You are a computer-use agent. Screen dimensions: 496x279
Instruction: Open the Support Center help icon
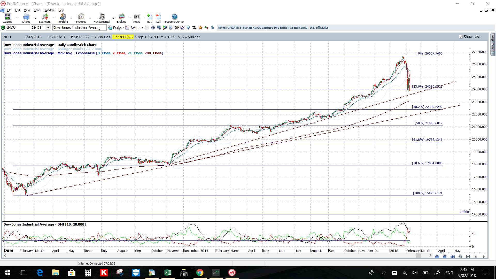(x=174, y=18)
